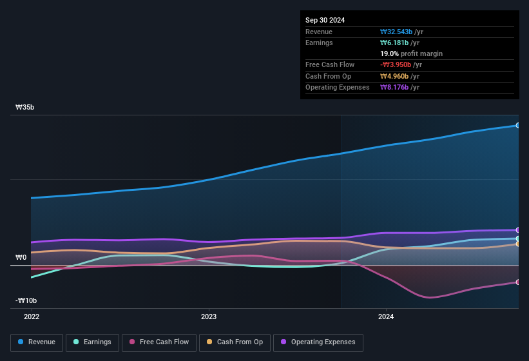Click the Sep 30 2024 tooltip date

coord(325,20)
